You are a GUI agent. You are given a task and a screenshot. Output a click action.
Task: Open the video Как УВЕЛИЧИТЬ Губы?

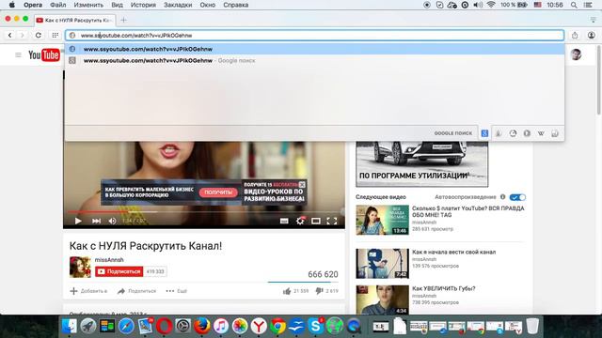pos(443,288)
